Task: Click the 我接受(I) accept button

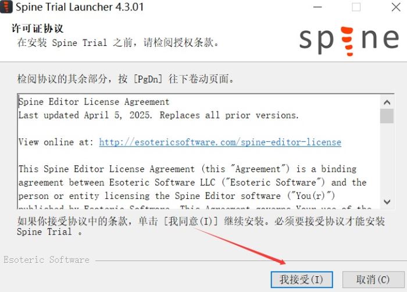Action: click(302, 280)
